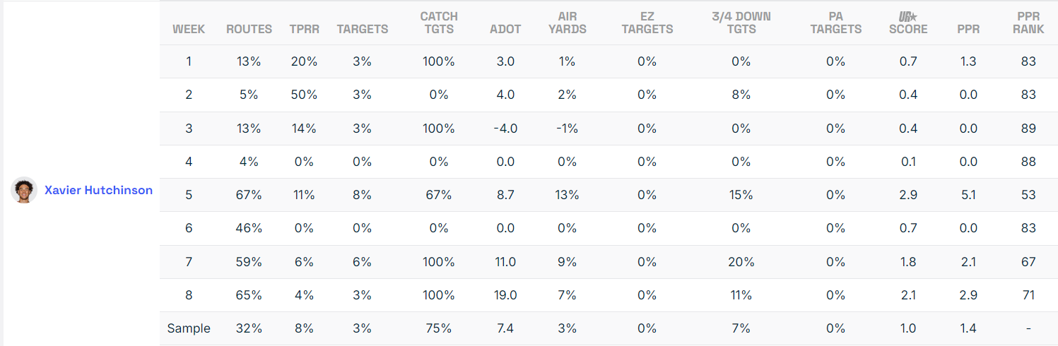Sort by the ADOT column header
The height and width of the screenshot is (346, 1058).
point(505,29)
